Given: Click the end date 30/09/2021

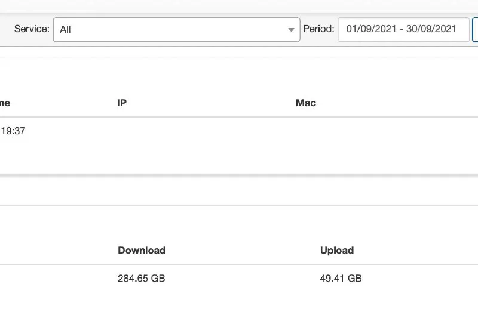Looking at the screenshot, I should tap(431, 29).
